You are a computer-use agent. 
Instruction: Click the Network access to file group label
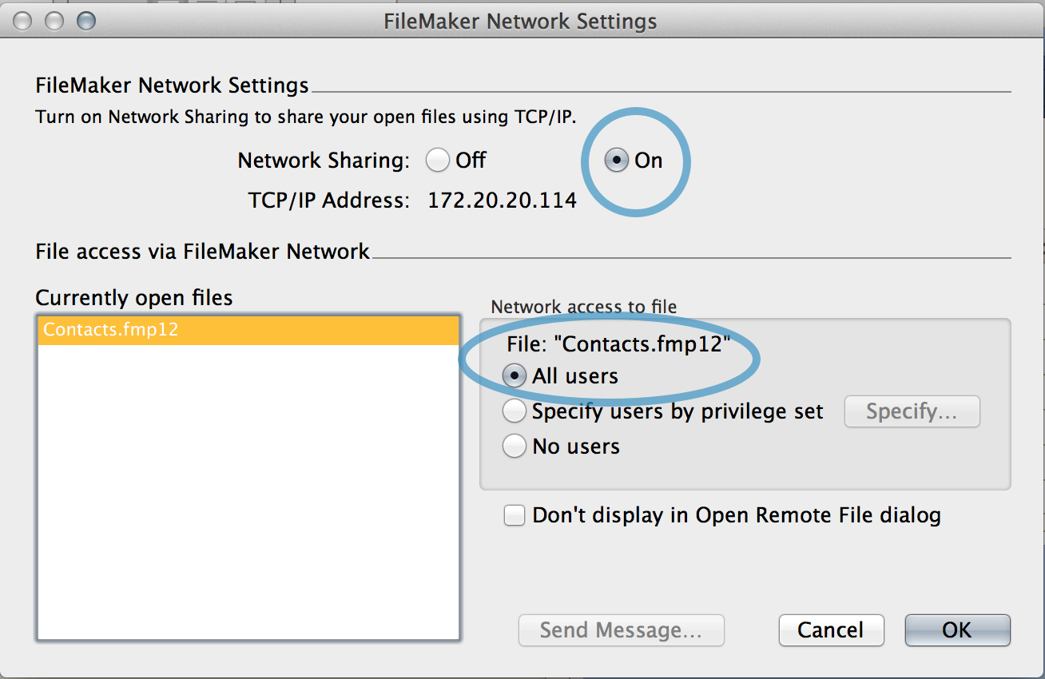coord(583,307)
